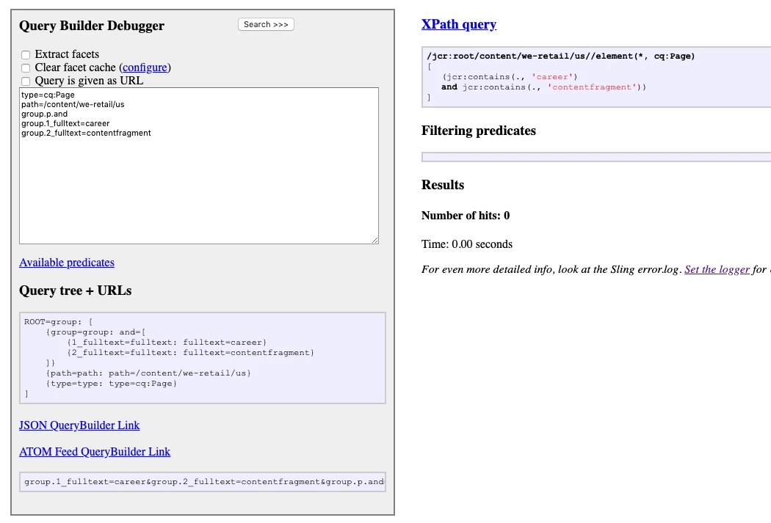The width and height of the screenshot is (771, 523).
Task: Click the Query Builder Debugger heading
Action: (x=92, y=26)
